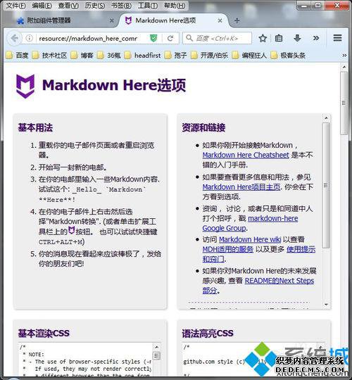The height and width of the screenshot is (380, 352).
Task: Click the back arrow navigation button
Action: pyautogui.click(x=15, y=38)
